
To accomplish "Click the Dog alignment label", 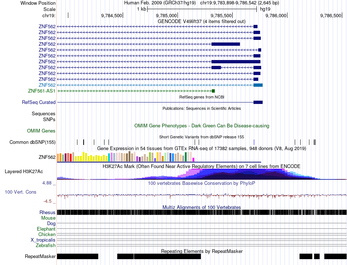I will 51,224.
